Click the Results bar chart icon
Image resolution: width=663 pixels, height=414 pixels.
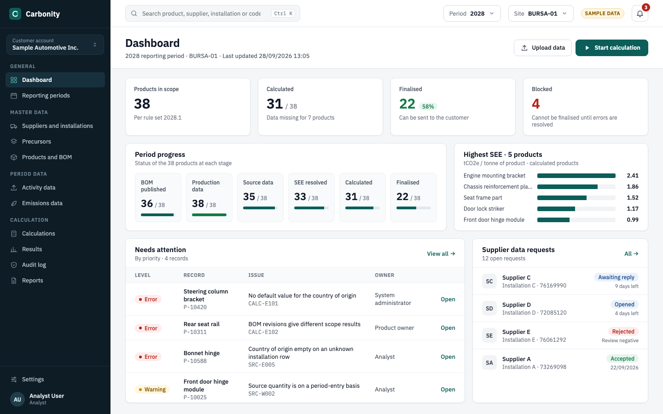(x=14, y=249)
